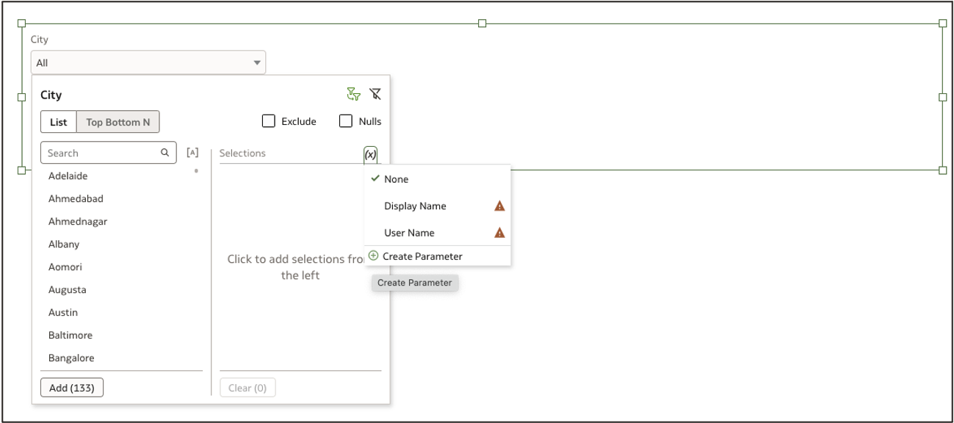Select Bangalore from the city list
The image size is (954, 423).
click(71, 358)
